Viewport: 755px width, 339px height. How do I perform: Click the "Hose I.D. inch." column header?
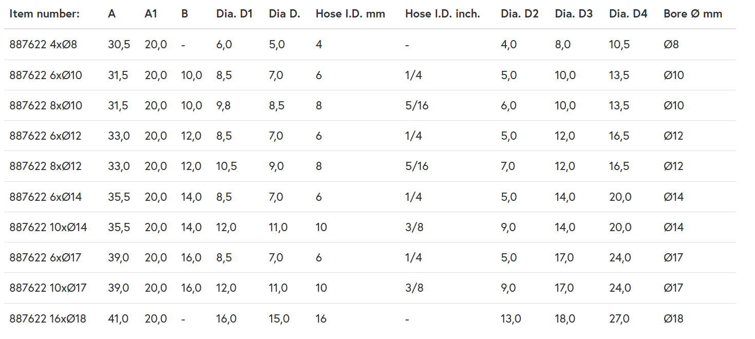click(442, 14)
